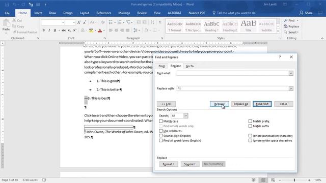This screenshot has height=183, width=326.
Task: Open the font name dropdown
Action: click(63, 22)
